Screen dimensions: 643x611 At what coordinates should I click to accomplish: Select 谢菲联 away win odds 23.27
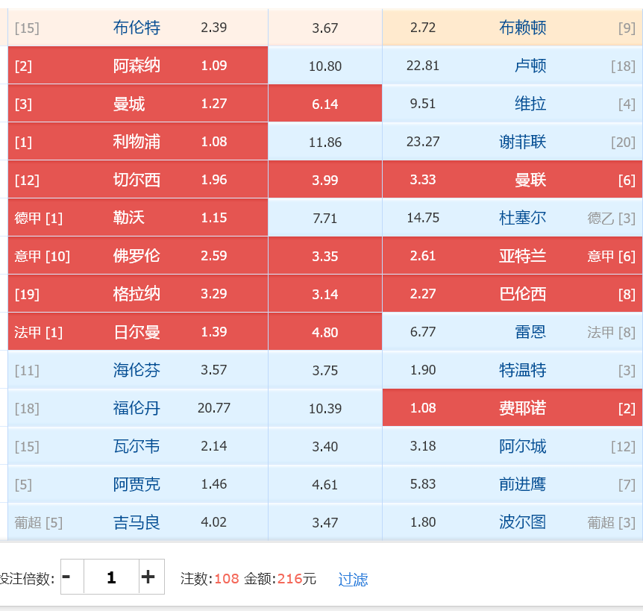point(512,142)
